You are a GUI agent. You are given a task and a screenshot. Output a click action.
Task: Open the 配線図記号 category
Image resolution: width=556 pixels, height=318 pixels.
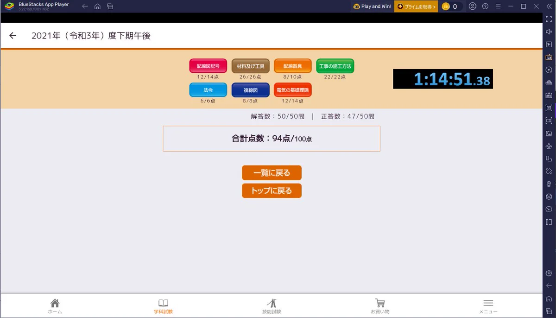(x=208, y=66)
